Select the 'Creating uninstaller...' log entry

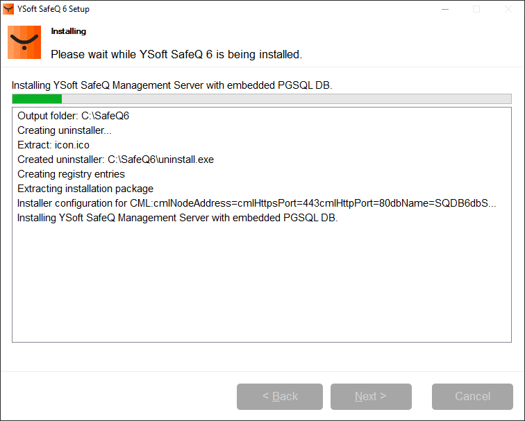(65, 130)
